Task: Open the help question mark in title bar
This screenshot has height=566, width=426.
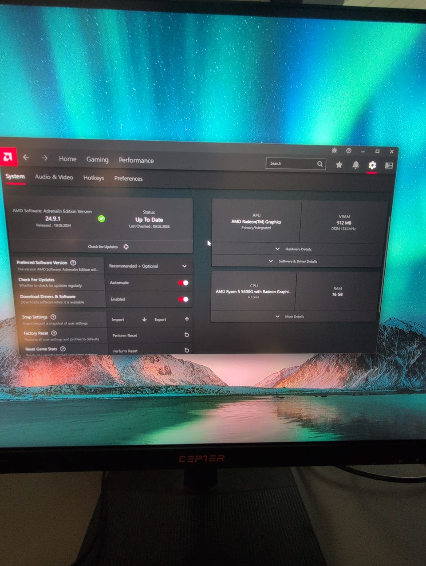Action: 349,151
